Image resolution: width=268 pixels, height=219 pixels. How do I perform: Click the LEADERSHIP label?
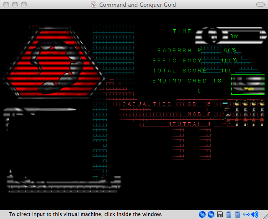tap(178, 50)
